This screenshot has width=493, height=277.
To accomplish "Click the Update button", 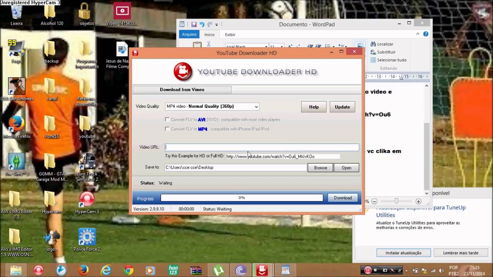I will coord(342,107).
